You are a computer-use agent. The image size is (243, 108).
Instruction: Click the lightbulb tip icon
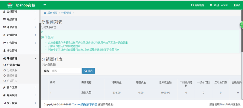(42, 32)
